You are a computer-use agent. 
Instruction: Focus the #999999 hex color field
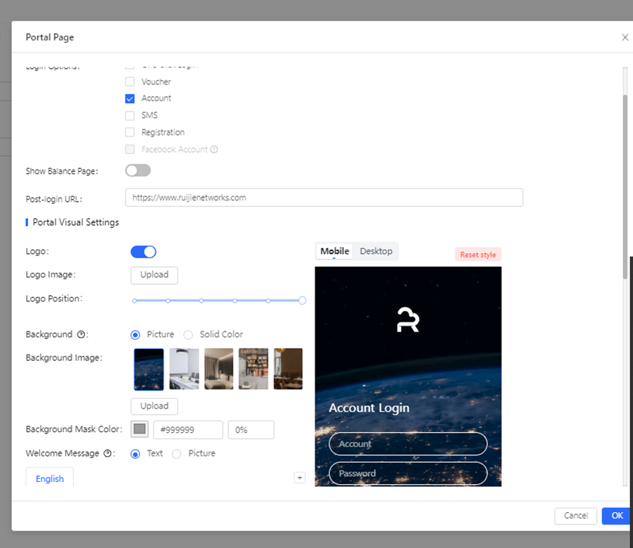point(188,430)
